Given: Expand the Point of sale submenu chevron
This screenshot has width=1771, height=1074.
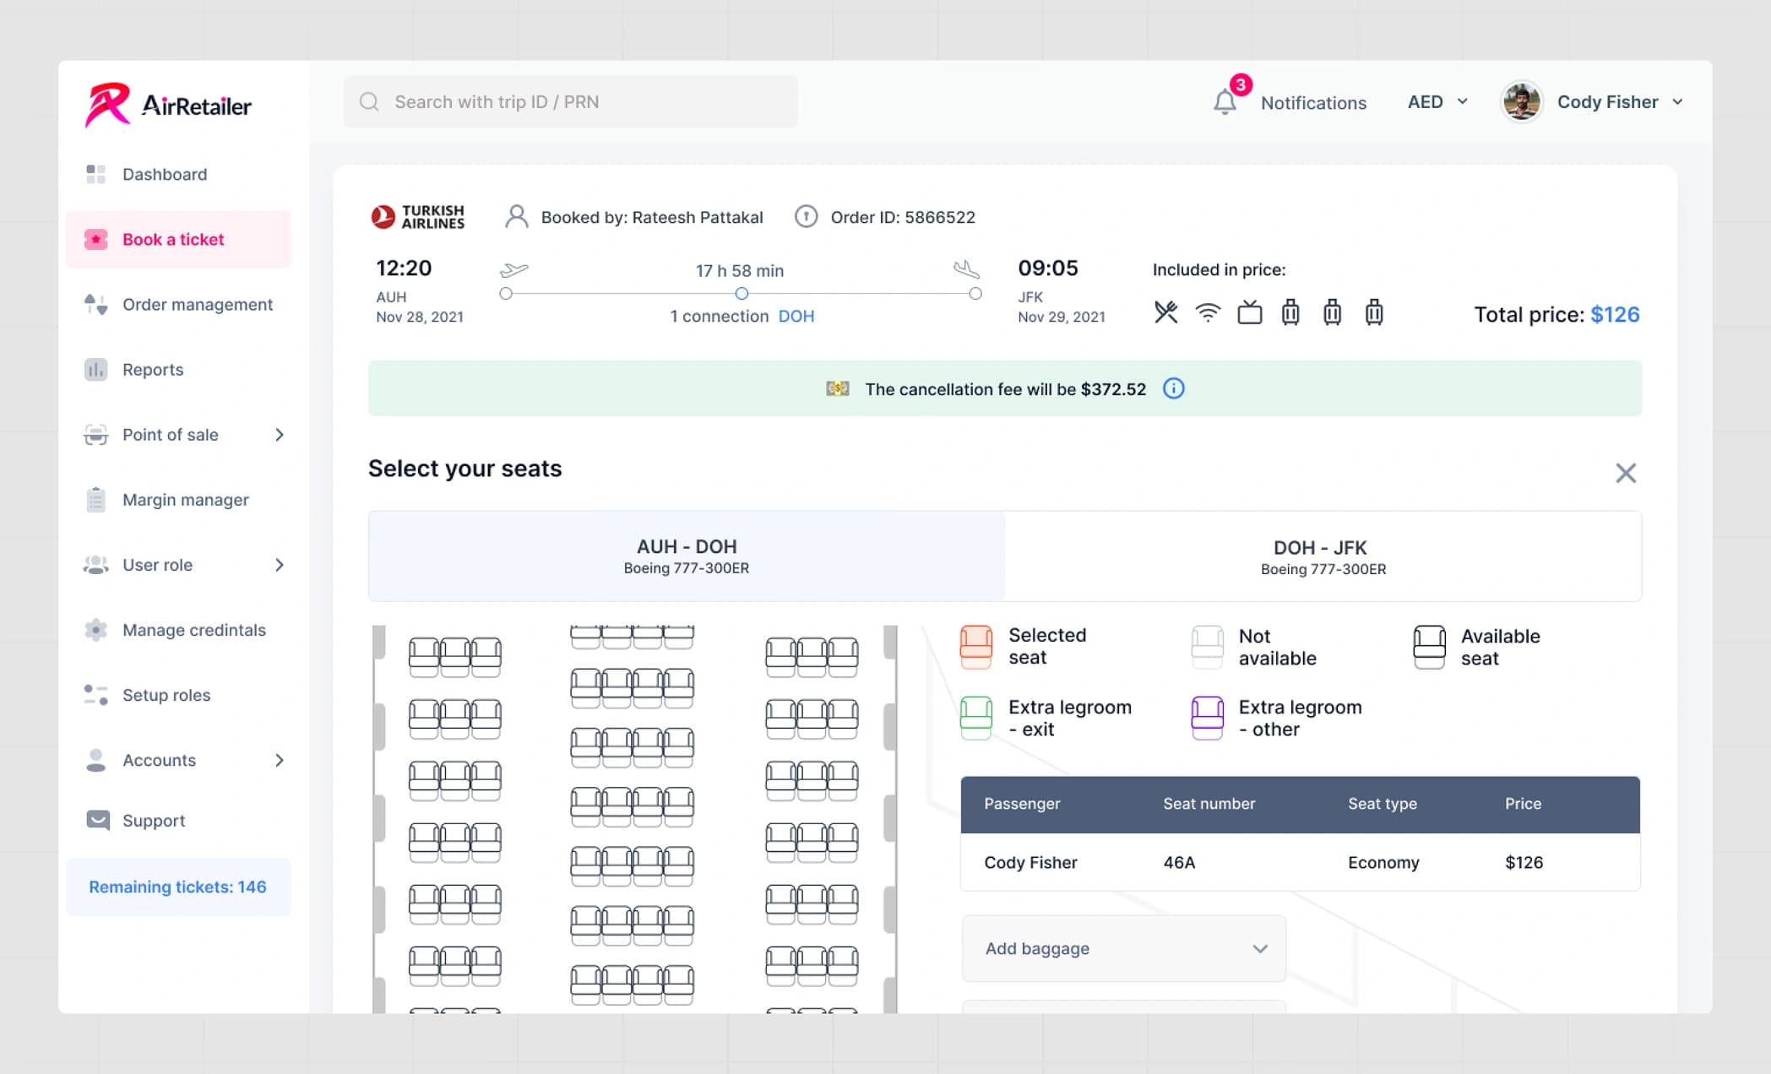Looking at the screenshot, I should 280,435.
